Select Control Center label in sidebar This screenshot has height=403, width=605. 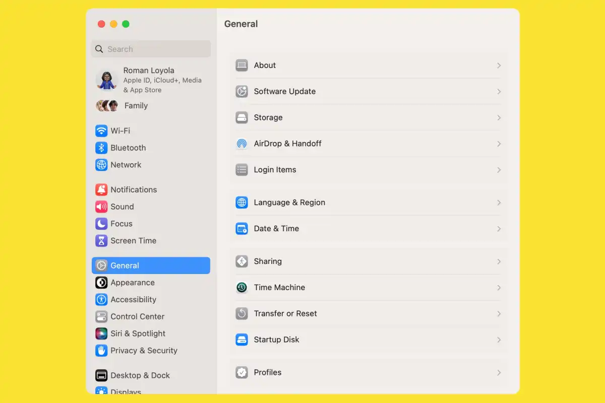tap(138, 316)
